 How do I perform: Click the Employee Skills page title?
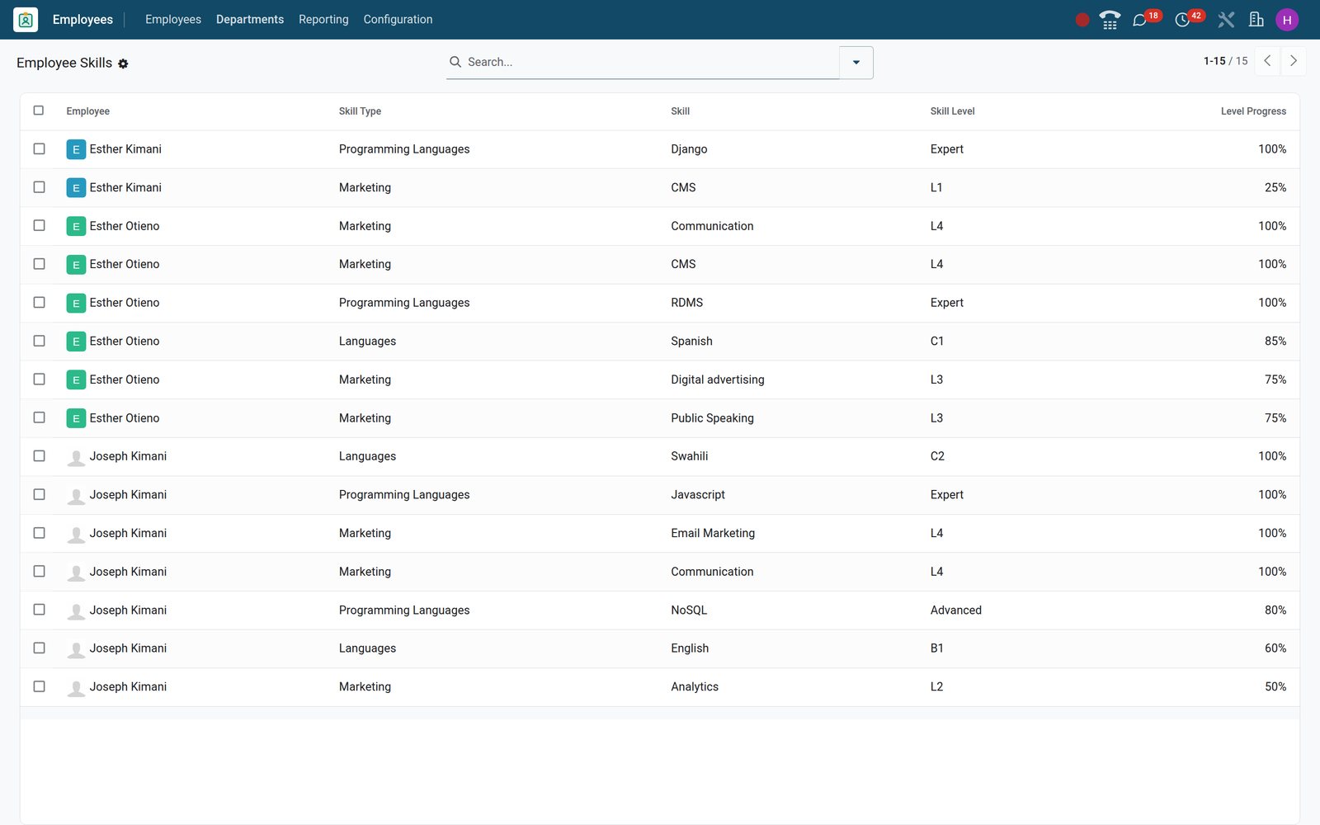pyautogui.click(x=64, y=63)
